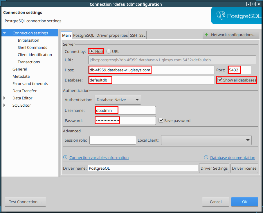The height and width of the screenshot is (213, 263).
Task: Select Transactions in the tree
Action: [x=29, y=62]
